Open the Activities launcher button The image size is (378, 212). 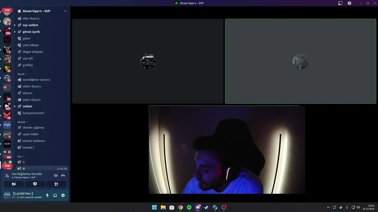[56, 184]
